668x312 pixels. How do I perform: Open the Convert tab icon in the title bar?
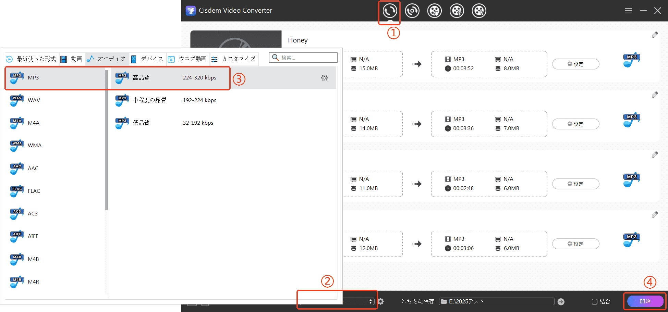390,11
